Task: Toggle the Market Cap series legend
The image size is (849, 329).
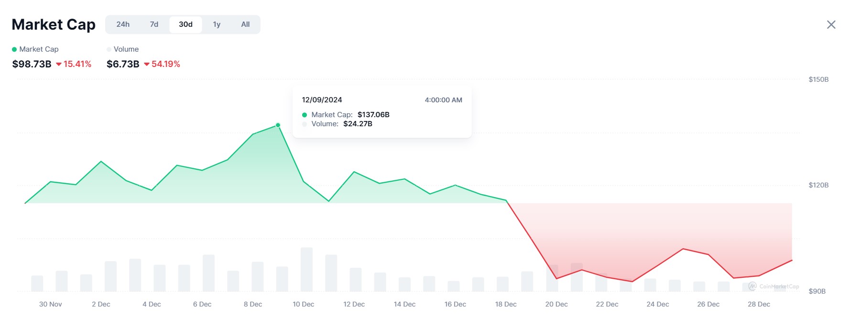Action: (x=39, y=49)
